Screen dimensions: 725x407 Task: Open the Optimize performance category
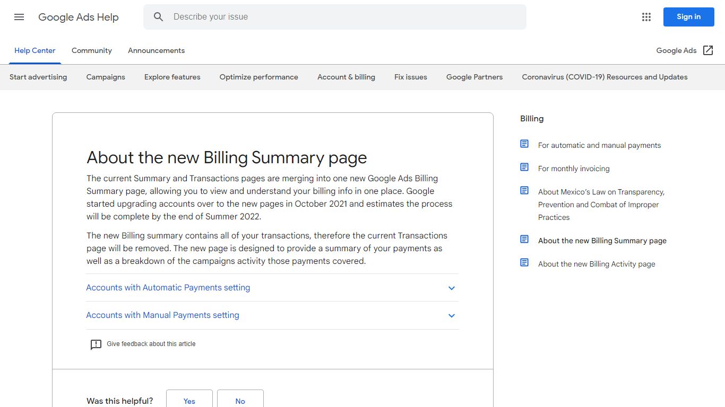259,77
